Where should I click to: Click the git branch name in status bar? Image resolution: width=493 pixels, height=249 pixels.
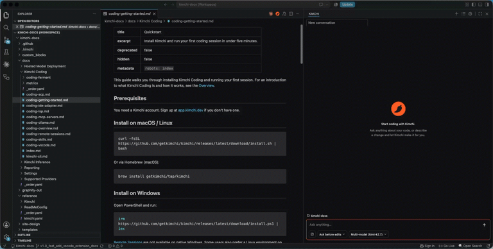pyautogui.click(x=67, y=246)
